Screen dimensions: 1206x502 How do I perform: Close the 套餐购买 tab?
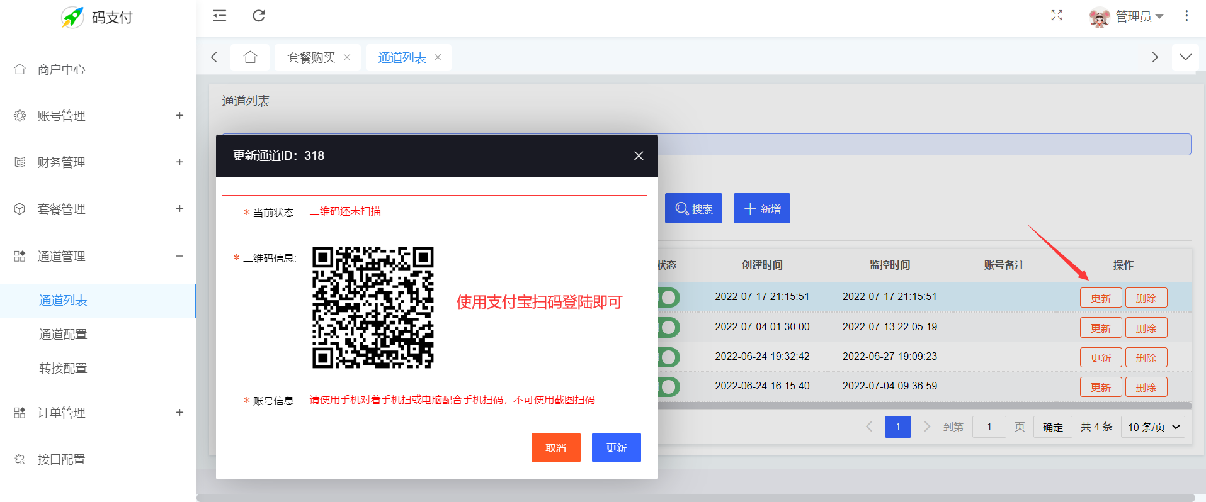(347, 57)
